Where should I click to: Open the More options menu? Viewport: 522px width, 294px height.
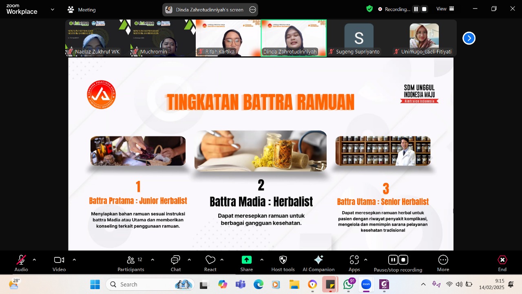(x=443, y=263)
